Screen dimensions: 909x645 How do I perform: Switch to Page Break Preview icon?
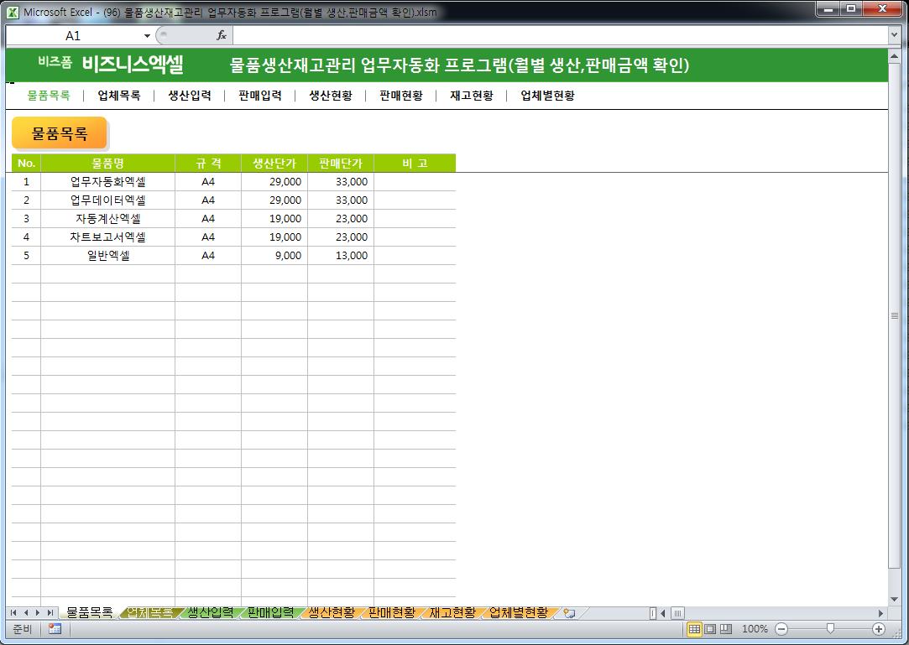(x=726, y=629)
